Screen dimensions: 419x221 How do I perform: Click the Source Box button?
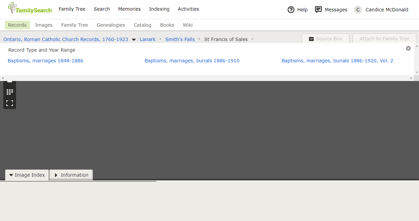pyautogui.click(x=325, y=39)
